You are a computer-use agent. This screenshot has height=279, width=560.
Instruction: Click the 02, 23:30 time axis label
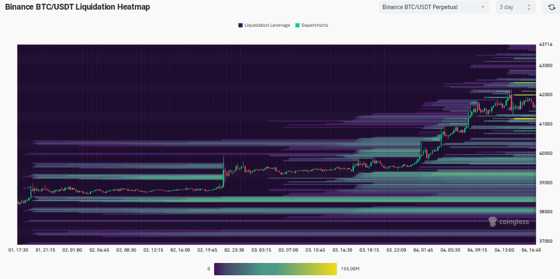click(234, 250)
